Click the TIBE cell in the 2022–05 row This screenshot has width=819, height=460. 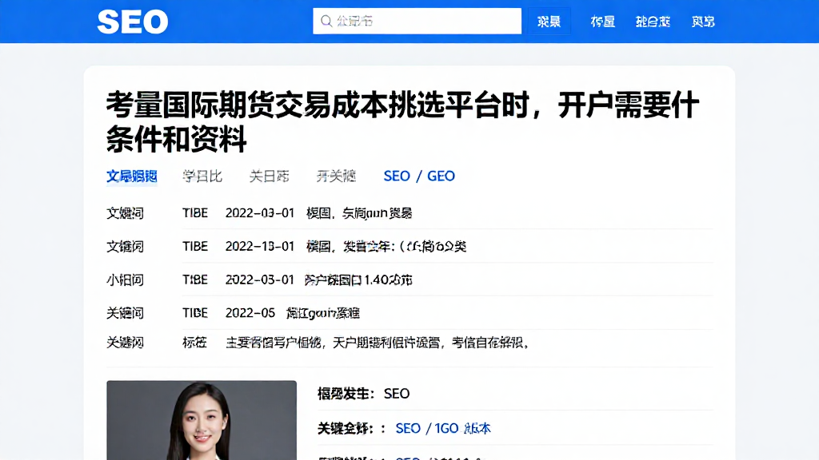click(x=195, y=313)
